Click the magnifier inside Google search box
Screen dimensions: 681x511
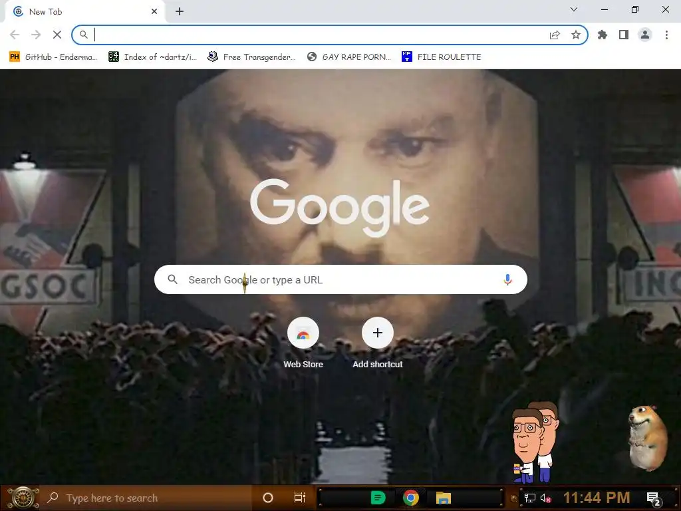pyautogui.click(x=172, y=279)
